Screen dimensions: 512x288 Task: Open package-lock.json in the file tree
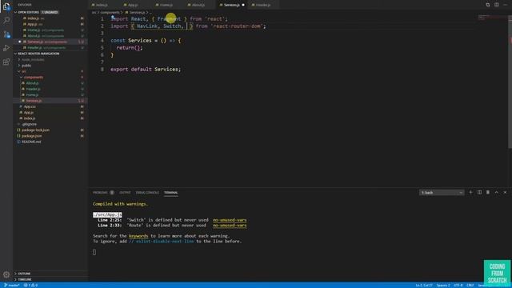point(50,130)
